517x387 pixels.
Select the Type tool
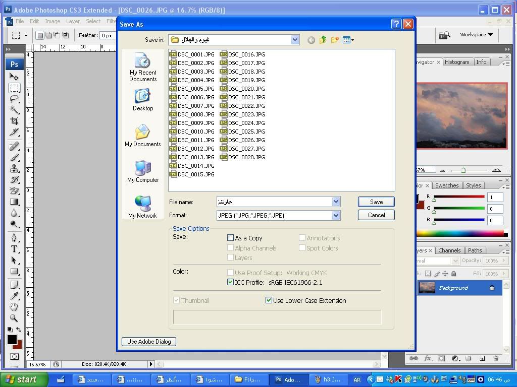pyautogui.click(x=14, y=249)
